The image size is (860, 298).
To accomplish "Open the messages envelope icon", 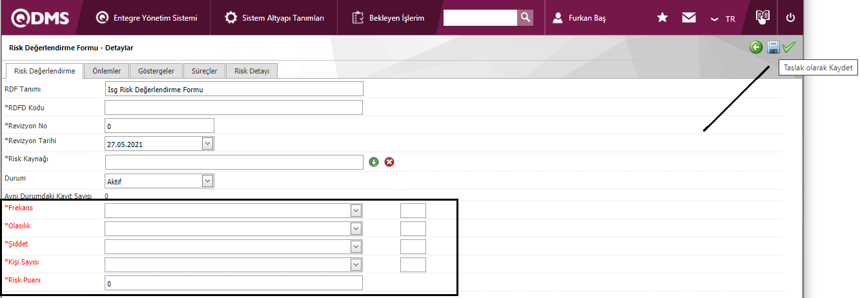I will (x=689, y=18).
